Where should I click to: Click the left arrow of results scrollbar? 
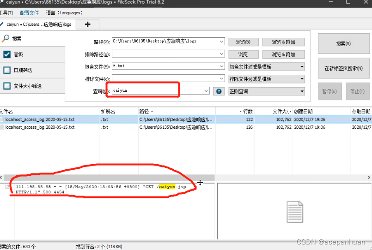(x=1, y=177)
